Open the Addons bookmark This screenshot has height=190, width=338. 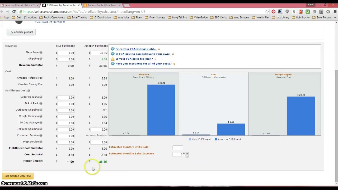[x=30, y=17]
